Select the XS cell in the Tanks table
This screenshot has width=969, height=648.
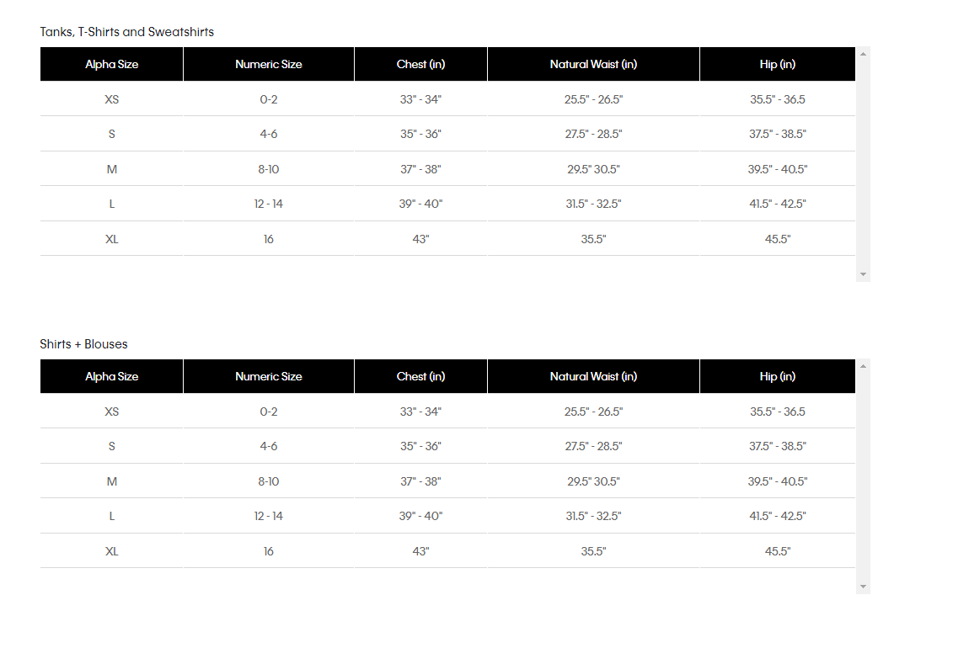(112, 99)
